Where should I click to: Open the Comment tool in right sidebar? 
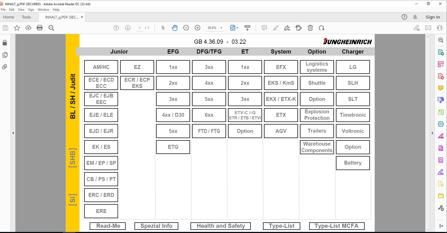[441, 88]
